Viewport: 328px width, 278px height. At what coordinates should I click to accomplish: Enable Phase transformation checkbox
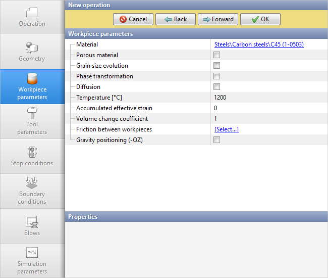pos(217,76)
